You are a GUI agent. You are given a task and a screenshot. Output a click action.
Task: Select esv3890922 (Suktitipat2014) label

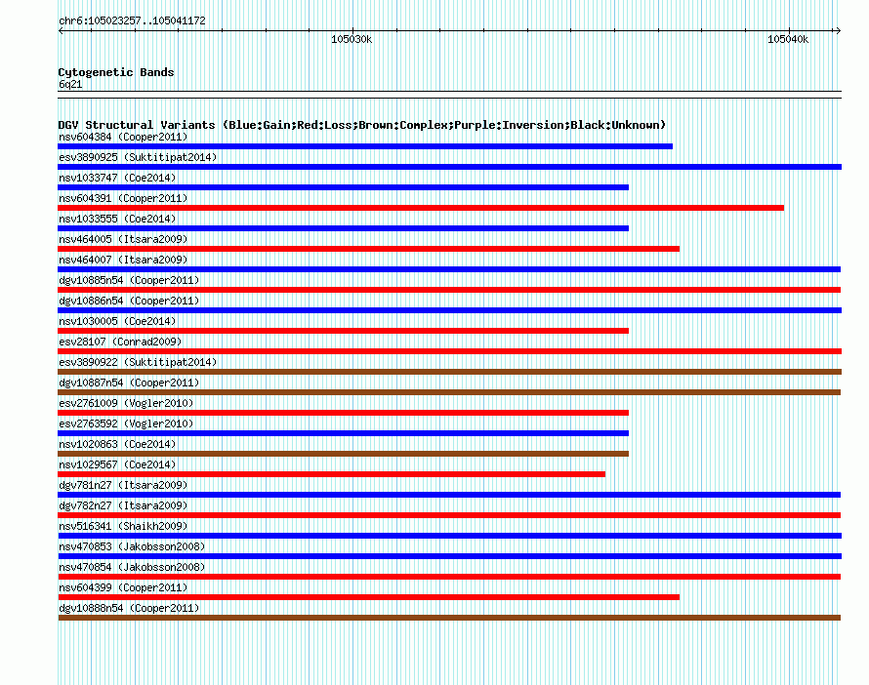pyautogui.click(x=138, y=362)
